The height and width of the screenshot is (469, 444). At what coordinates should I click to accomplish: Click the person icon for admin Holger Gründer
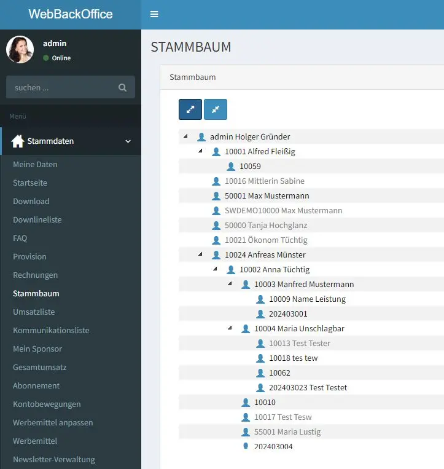point(201,137)
